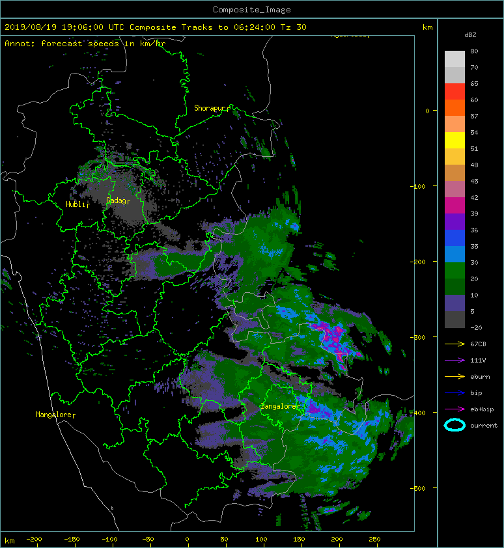Click the '65' dBZ scale value

point(474,83)
